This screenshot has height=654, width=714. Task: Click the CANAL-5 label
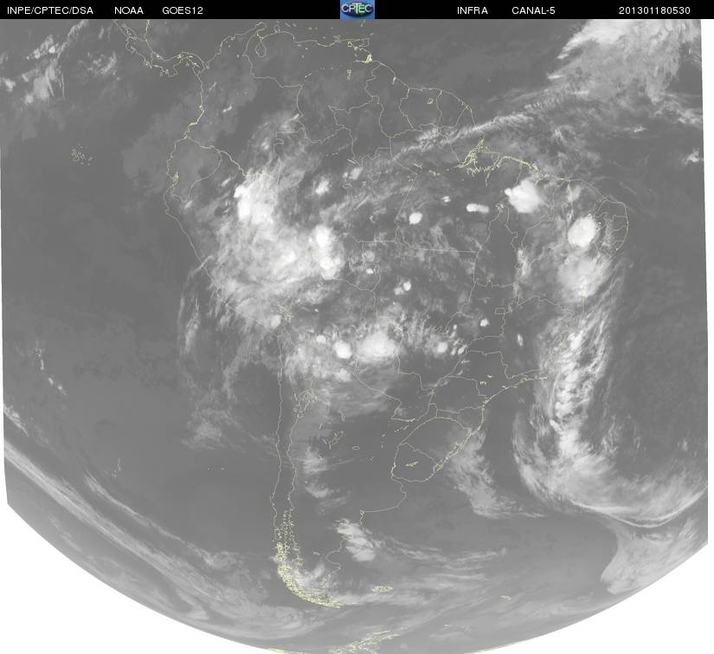tap(533, 10)
